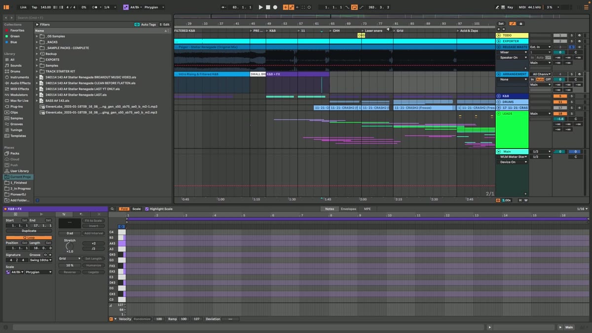Viewport: 592px width, 333px height.
Task: Click the Scale button in piano roll
Action: click(x=136, y=209)
